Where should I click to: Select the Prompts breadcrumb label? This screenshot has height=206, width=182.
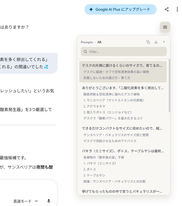point(87,42)
